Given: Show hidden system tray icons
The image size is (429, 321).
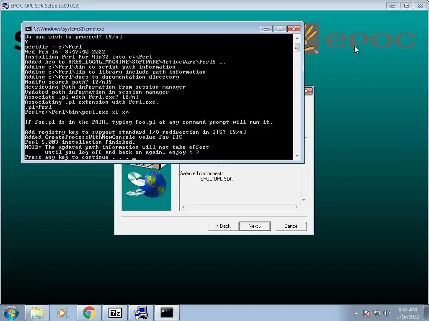Looking at the screenshot, I should 356,313.
